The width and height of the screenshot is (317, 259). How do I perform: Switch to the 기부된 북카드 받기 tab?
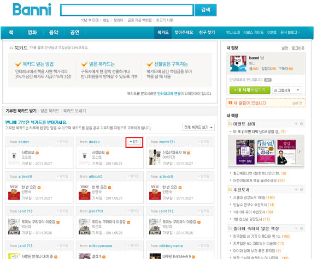(x=21, y=111)
